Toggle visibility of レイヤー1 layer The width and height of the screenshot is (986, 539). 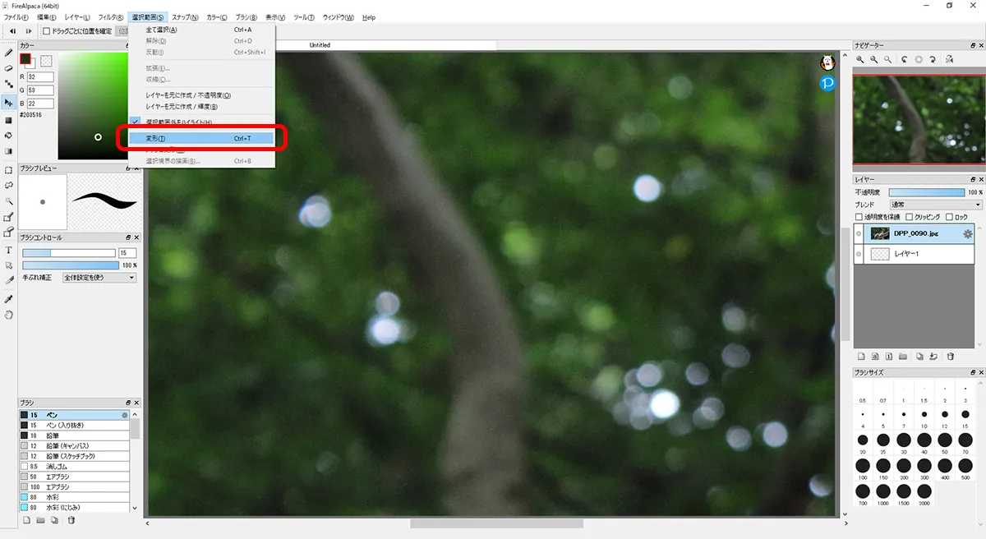[859, 255]
